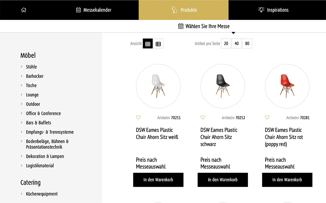Add the white Eames chair to Warenkorb
Image resolution: width=326 pixels, height=203 pixels.
(158, 180)
